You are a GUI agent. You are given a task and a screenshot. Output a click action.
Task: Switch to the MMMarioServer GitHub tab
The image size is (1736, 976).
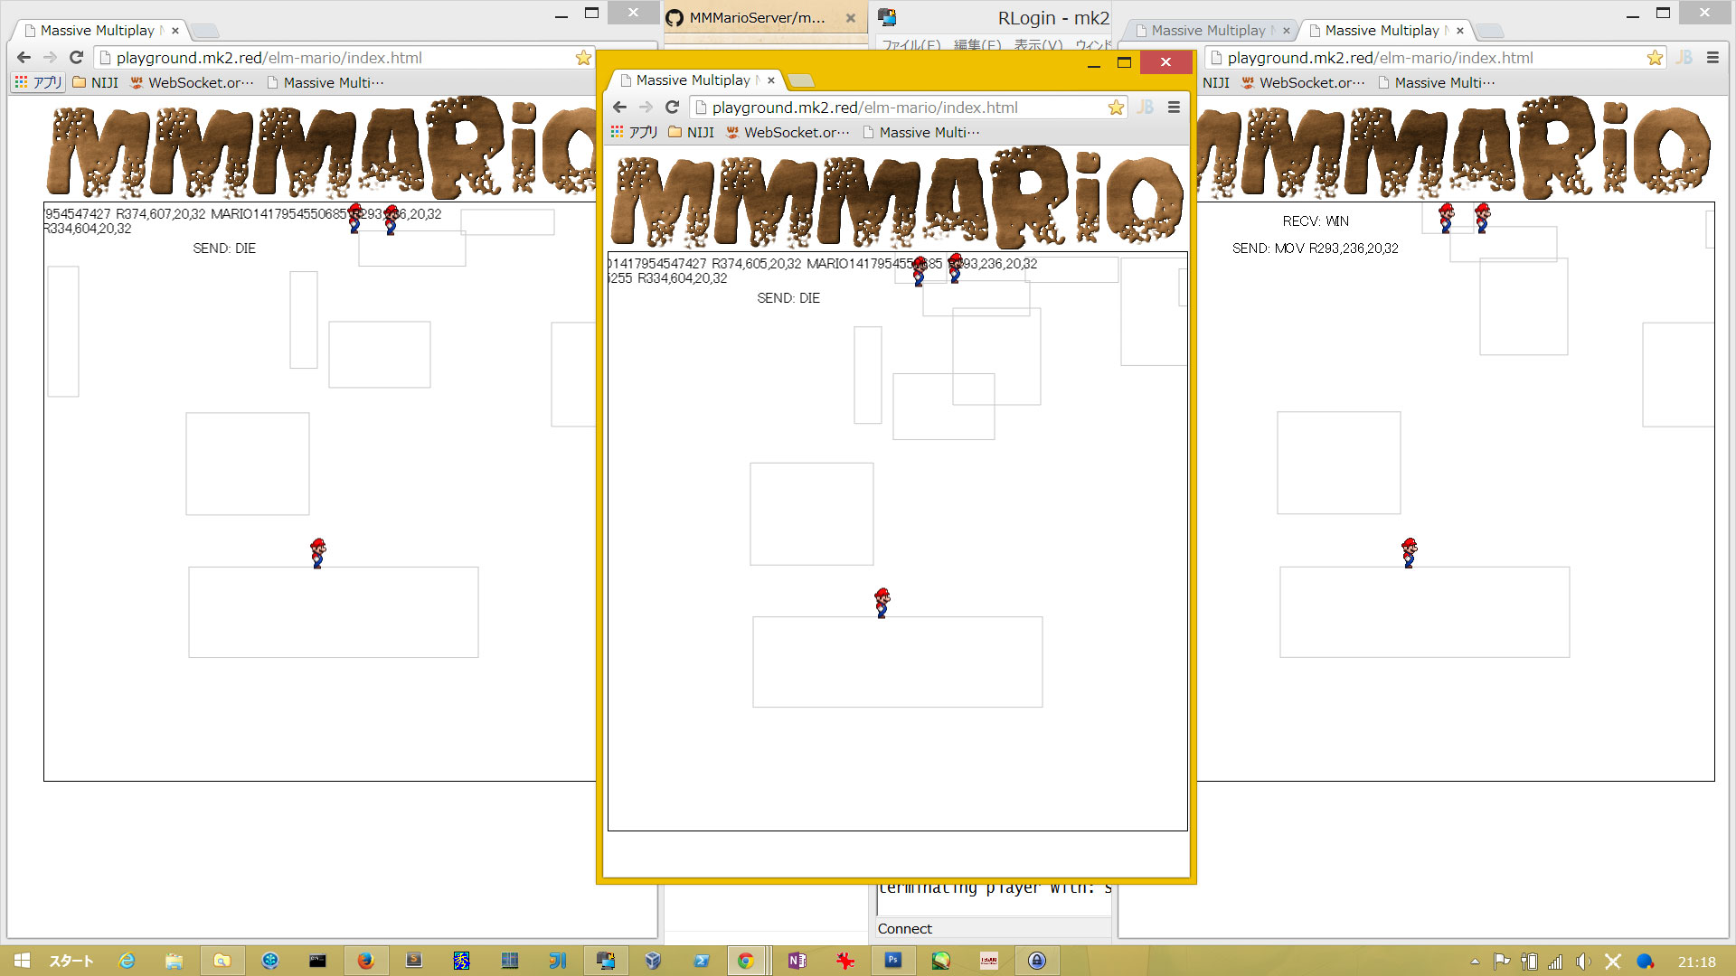tap(757, 18)
